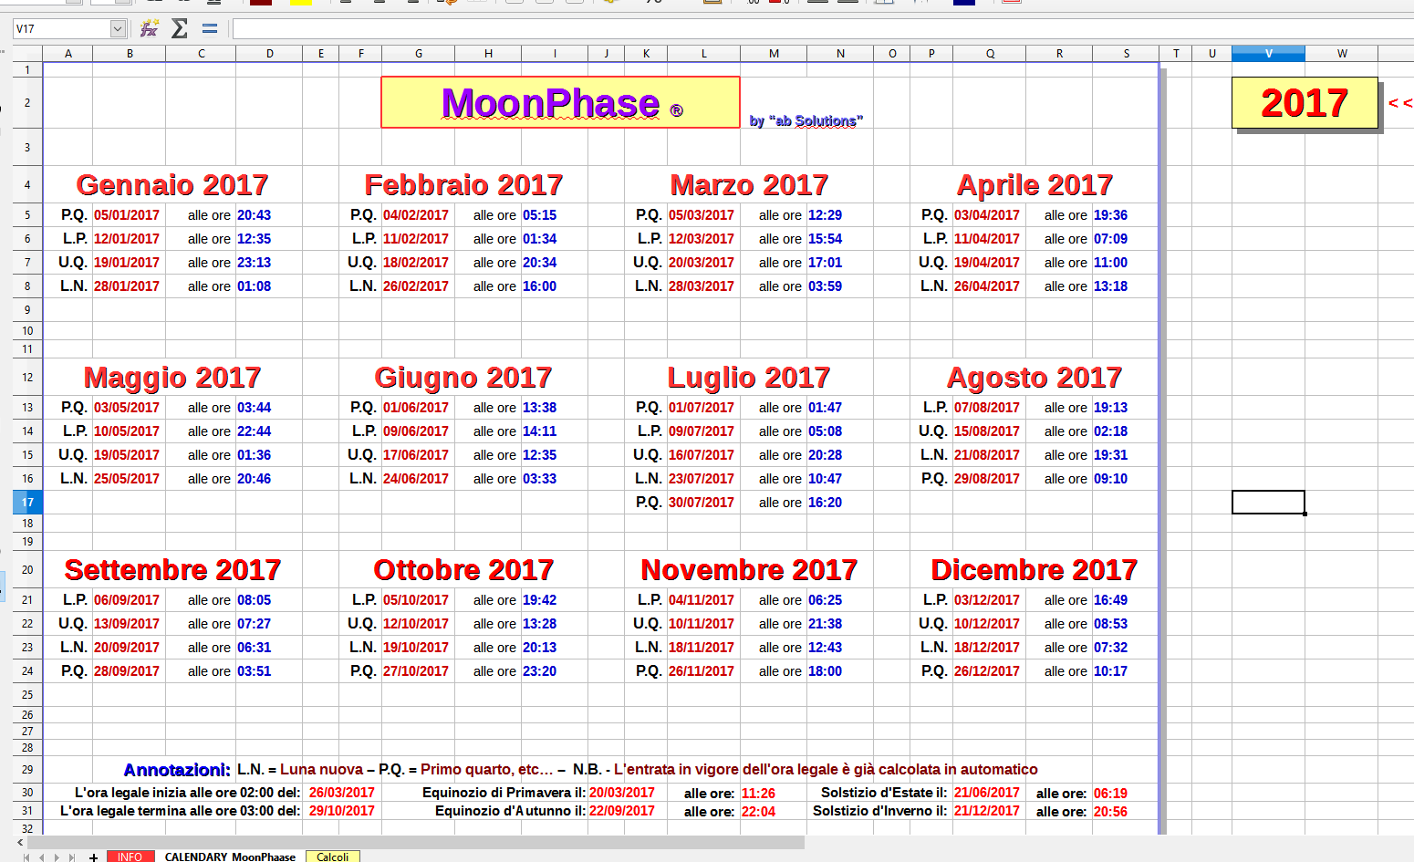The width and height of the screenshot is (1414, 862).
Task: Click the Formula equals icon
Action: (210, 28)
